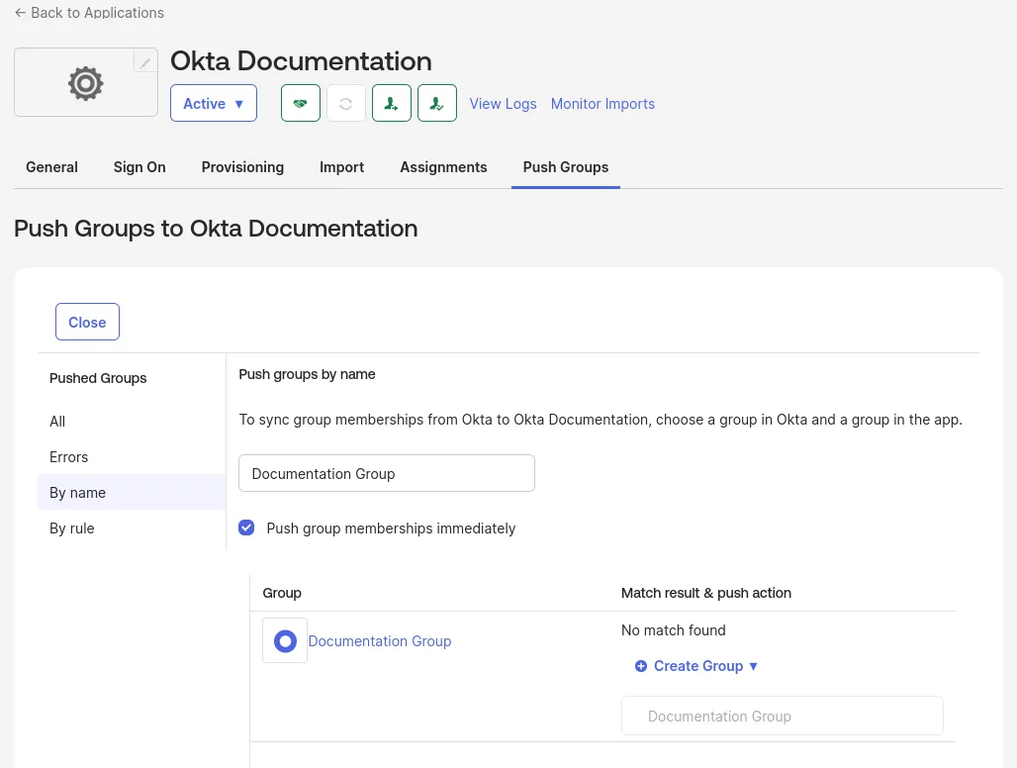Screen dimensions: 1017x768
Task: Show All pushed groups
Action: pyautogui.click(x=132, y=422)
